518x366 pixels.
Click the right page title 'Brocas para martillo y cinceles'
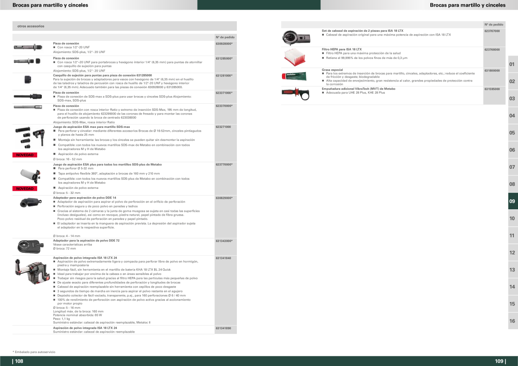coord(467,5)
